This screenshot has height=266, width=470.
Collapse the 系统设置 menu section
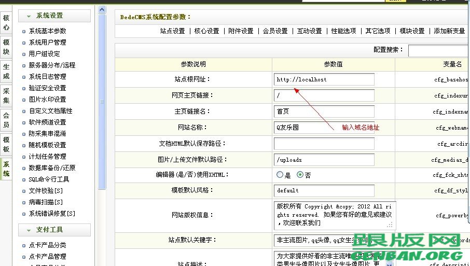[x=54, y=16]
